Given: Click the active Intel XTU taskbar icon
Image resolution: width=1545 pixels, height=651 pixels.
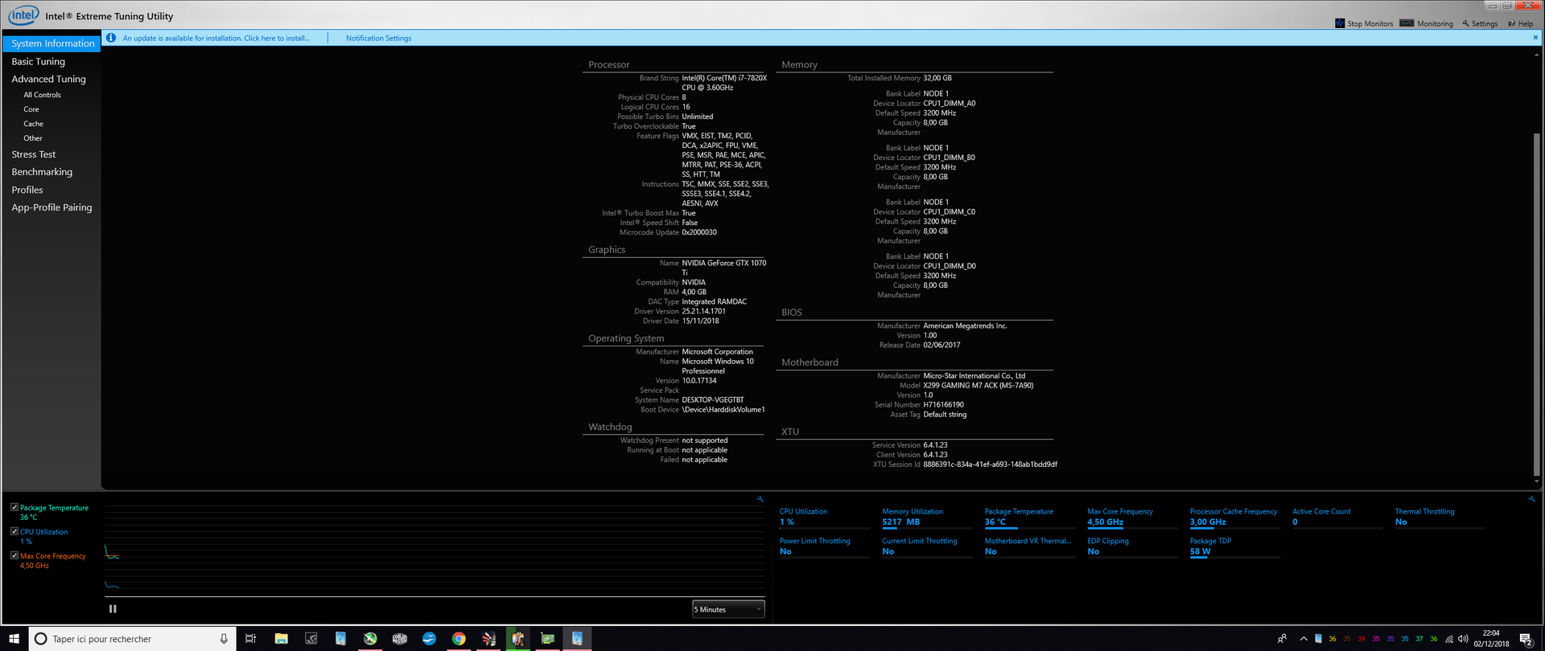Looking at the screenshot, I should click(577, 639).
